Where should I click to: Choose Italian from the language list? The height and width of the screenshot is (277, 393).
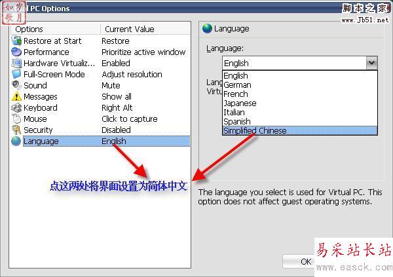coord(300,112)
